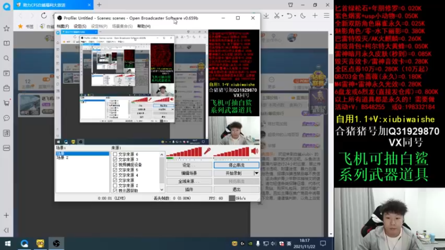This screenshot has width=445, height=250.
Task: Open 场景集合(S) menu in OBS
Action: tap(122, 26)
